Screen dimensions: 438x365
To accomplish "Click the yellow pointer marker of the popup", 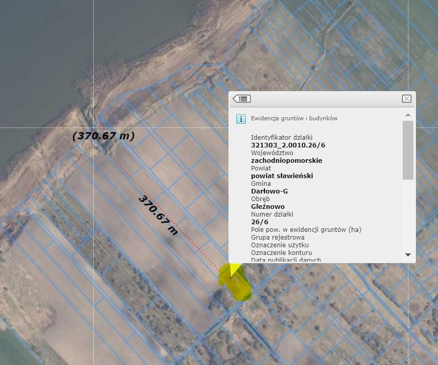I will (x=235, y=270).
